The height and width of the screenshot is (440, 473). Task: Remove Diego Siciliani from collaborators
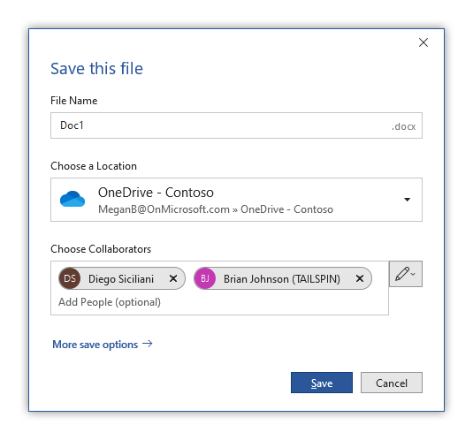tap(173, 278)
